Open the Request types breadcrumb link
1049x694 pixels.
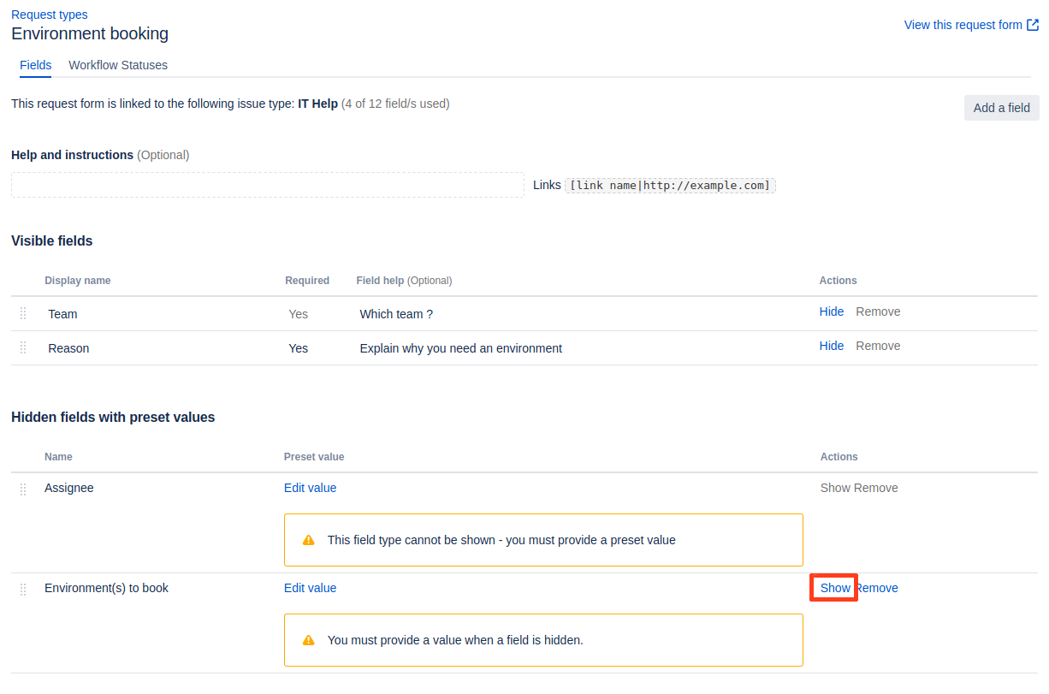[49, 15]
